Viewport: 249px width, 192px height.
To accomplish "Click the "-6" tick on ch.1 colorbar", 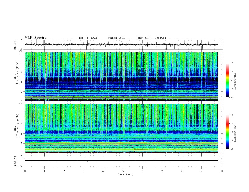I will [232, 89].
